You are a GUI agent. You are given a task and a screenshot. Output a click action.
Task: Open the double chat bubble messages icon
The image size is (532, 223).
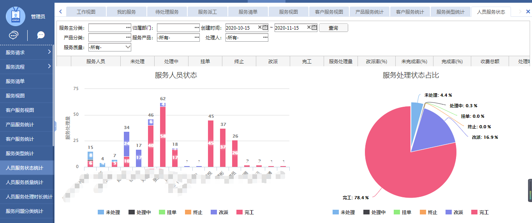[x=14, y=35]
